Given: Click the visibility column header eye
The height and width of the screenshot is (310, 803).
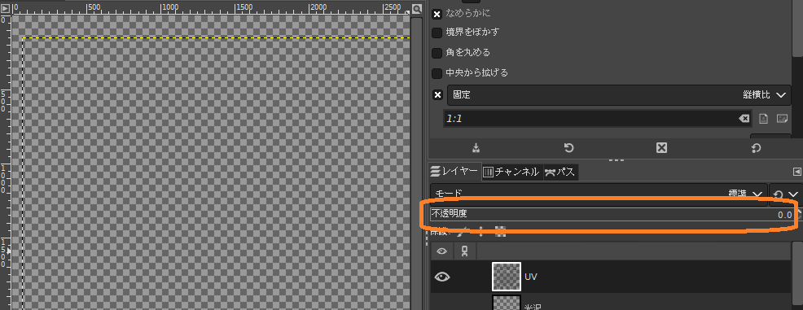Looking at the screenshot, I should coord(442,251).
